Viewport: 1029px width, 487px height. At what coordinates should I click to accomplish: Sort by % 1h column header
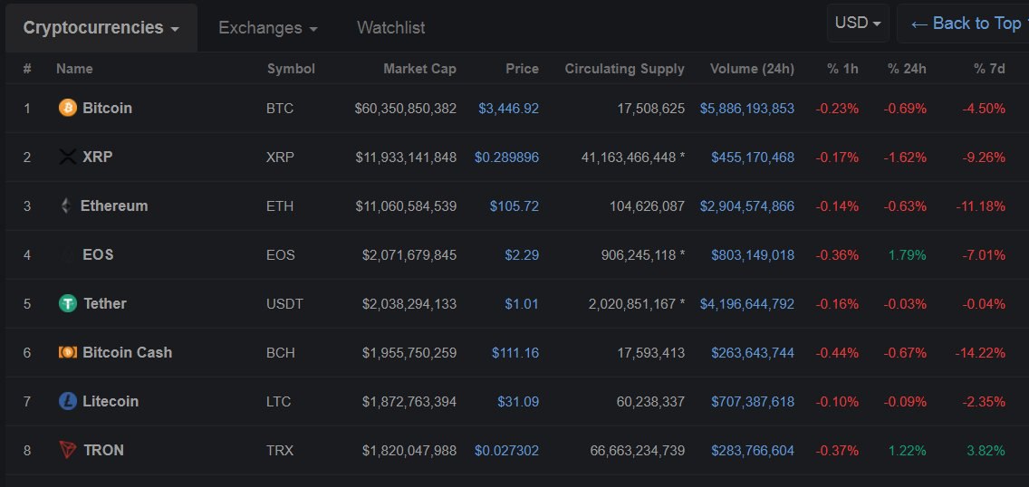click(x=842, y=69)
